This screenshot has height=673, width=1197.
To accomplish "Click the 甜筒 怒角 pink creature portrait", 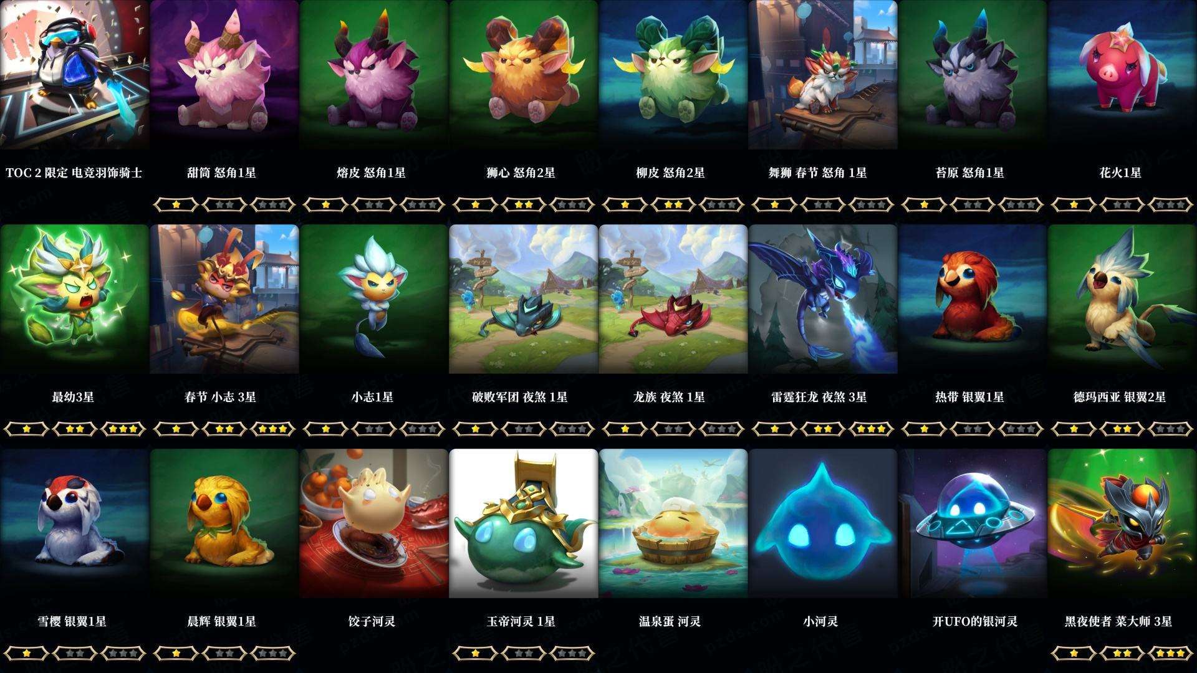I will click(x=224, y=75).
